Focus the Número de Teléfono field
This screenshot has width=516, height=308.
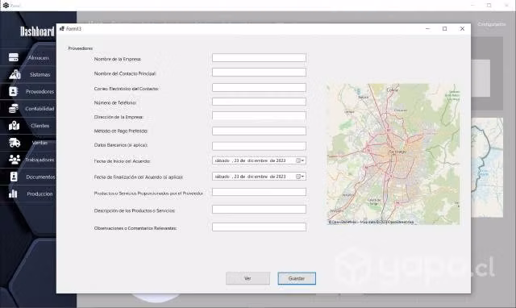point(259,102)
